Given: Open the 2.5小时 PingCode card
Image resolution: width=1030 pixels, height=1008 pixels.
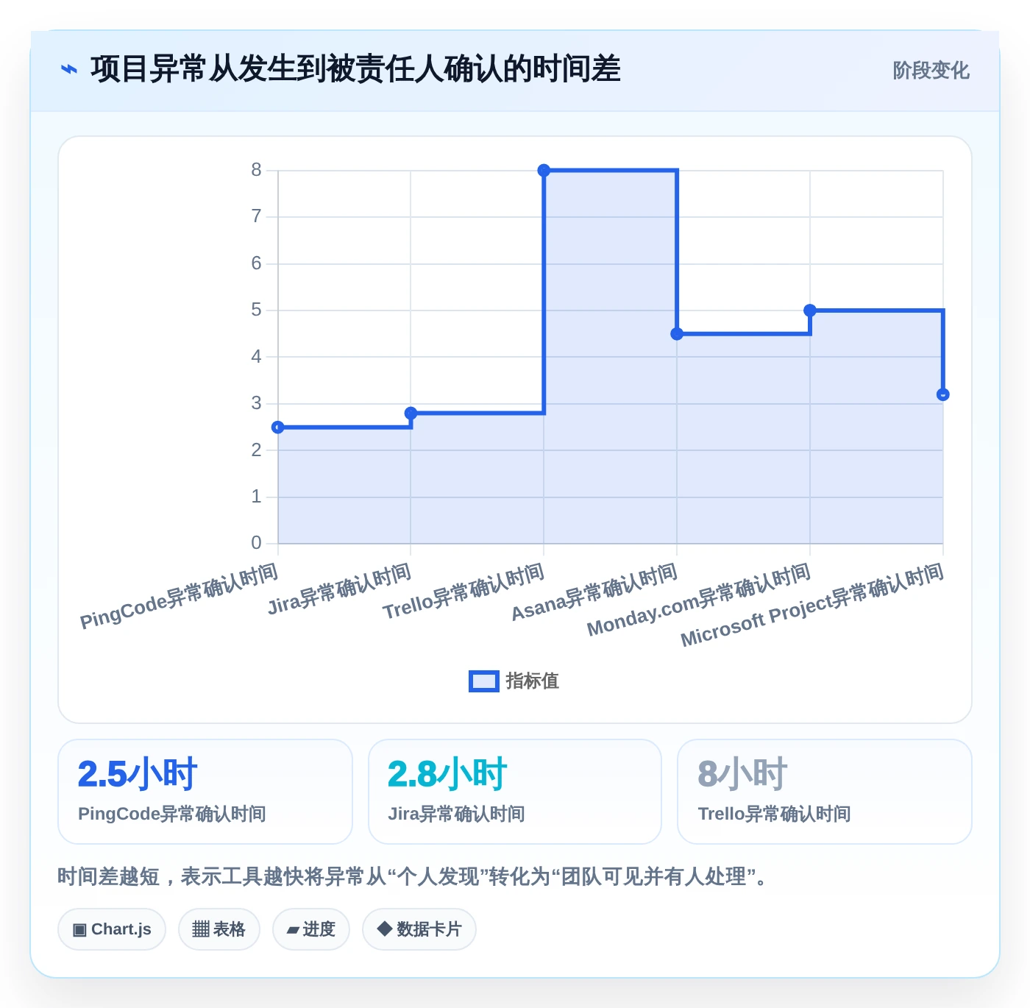Looking at the screenshot, I should pos(205,792).
